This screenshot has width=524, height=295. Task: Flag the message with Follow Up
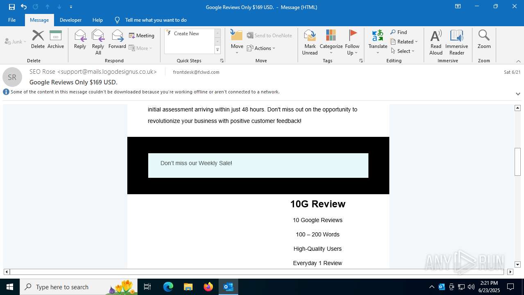pyautogui.click(x=352, y=42)
